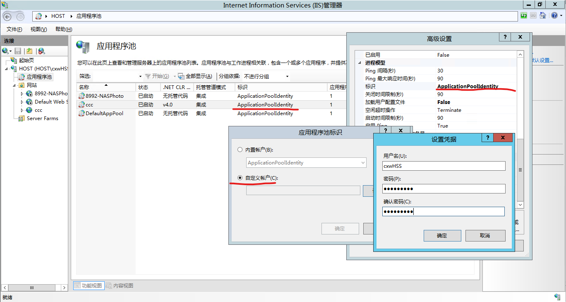Click the Up folder icon in Connections
566x302 pixels.
tap(29, 51)
